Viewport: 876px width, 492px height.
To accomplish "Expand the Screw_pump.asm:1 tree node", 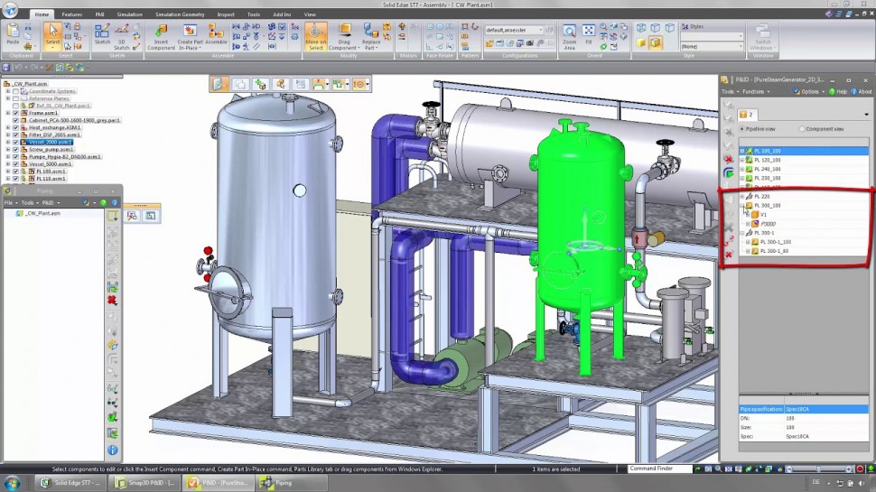I will (x=7, y=149).
